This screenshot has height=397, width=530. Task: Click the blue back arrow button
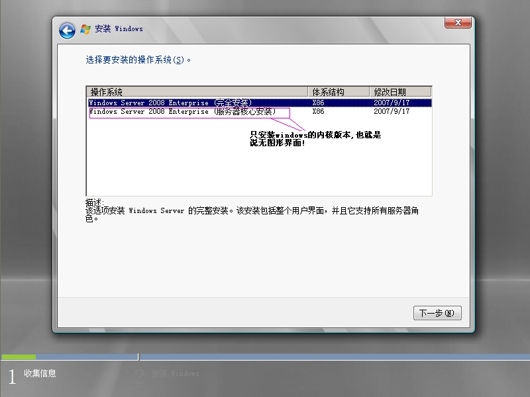click(x=67, y=30)
